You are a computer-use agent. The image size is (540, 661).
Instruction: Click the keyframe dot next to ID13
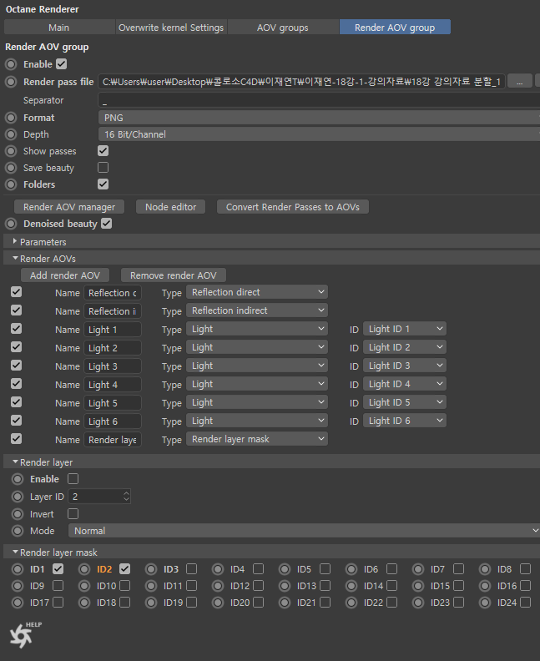[x=285, y=586]
